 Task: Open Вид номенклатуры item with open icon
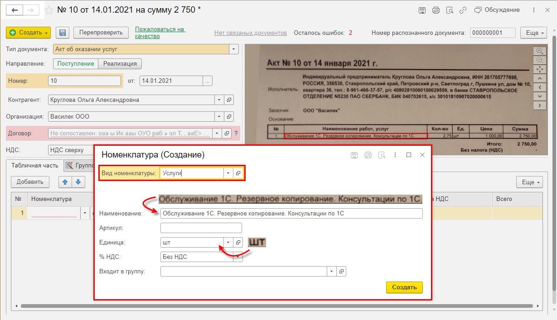tap(238, 173)
